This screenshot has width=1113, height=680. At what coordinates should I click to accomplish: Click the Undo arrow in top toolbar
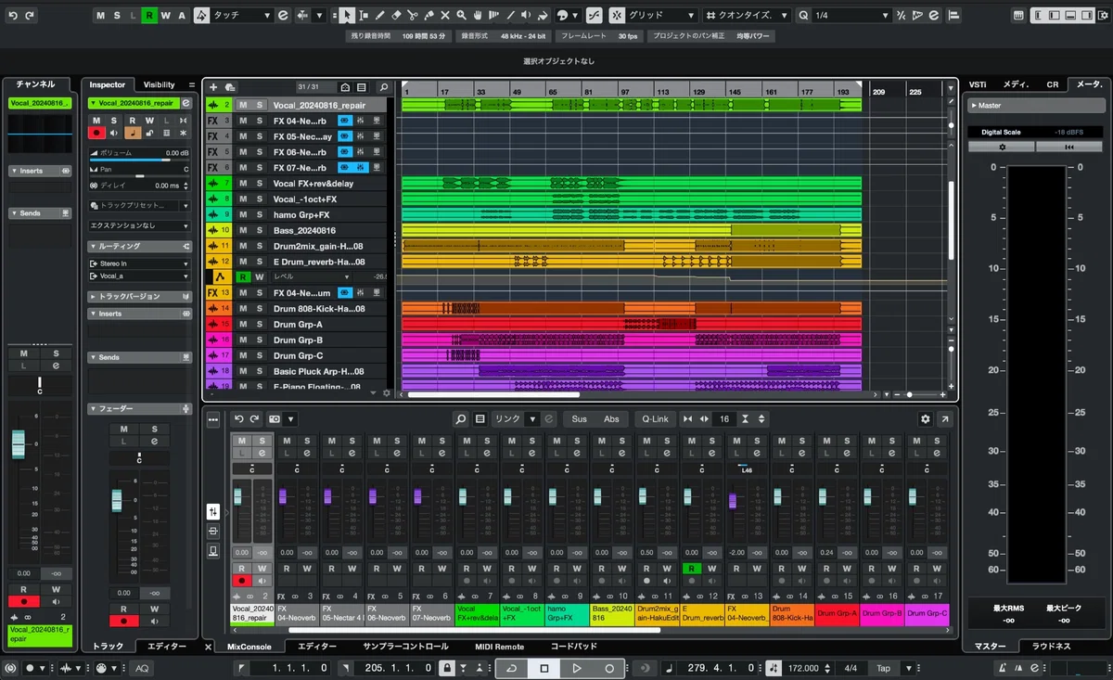12,16
